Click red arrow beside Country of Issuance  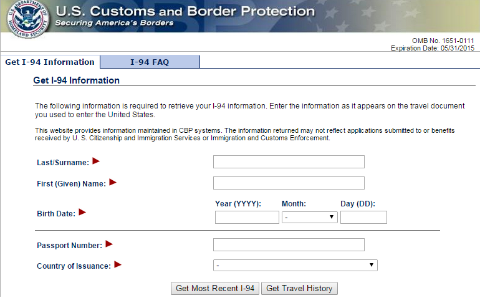point(118,264)
